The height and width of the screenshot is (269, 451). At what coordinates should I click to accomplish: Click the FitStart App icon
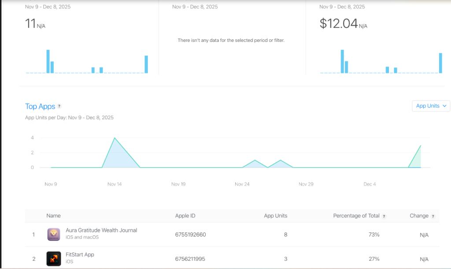(x=54, y=258)
